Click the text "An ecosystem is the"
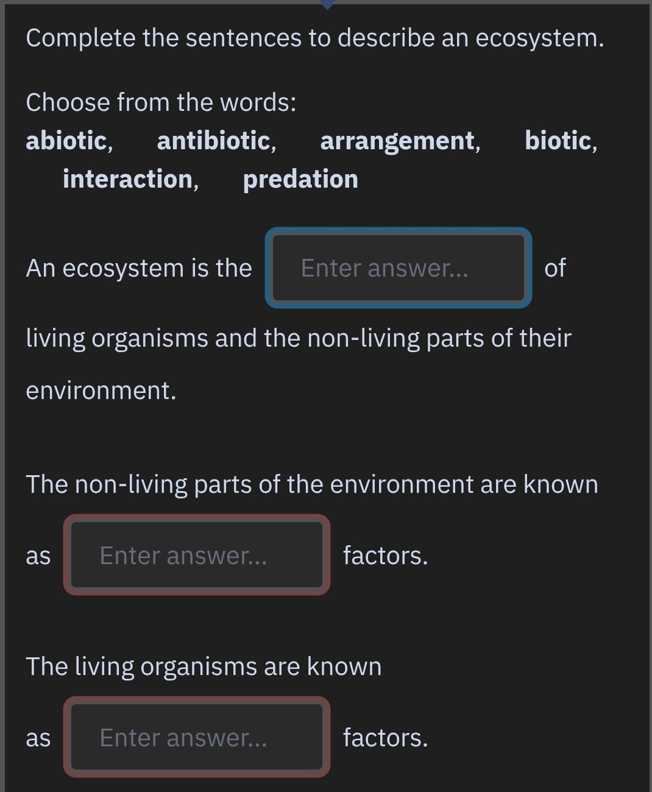The image size is (652, 792). pyautogui.click(x=138, y=268)
